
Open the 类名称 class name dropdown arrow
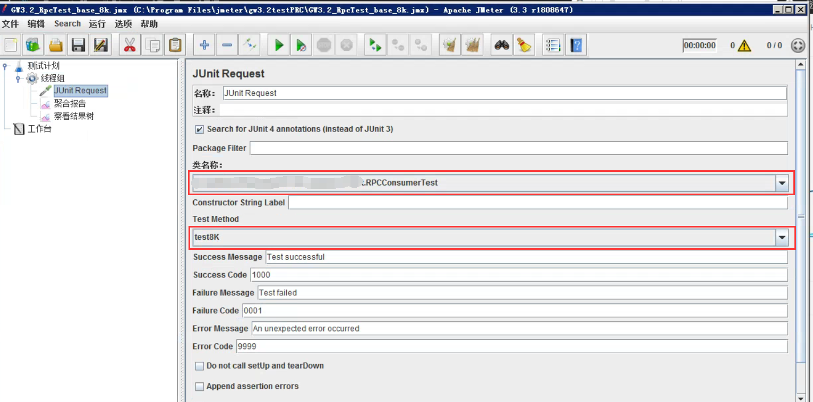(782, 183)
